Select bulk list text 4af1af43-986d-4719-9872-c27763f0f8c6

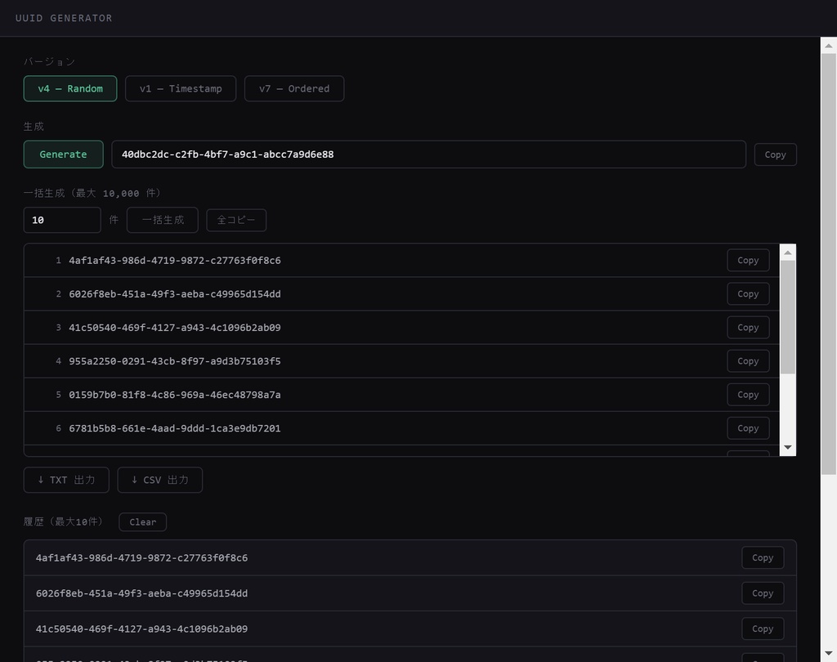[175, 261]
